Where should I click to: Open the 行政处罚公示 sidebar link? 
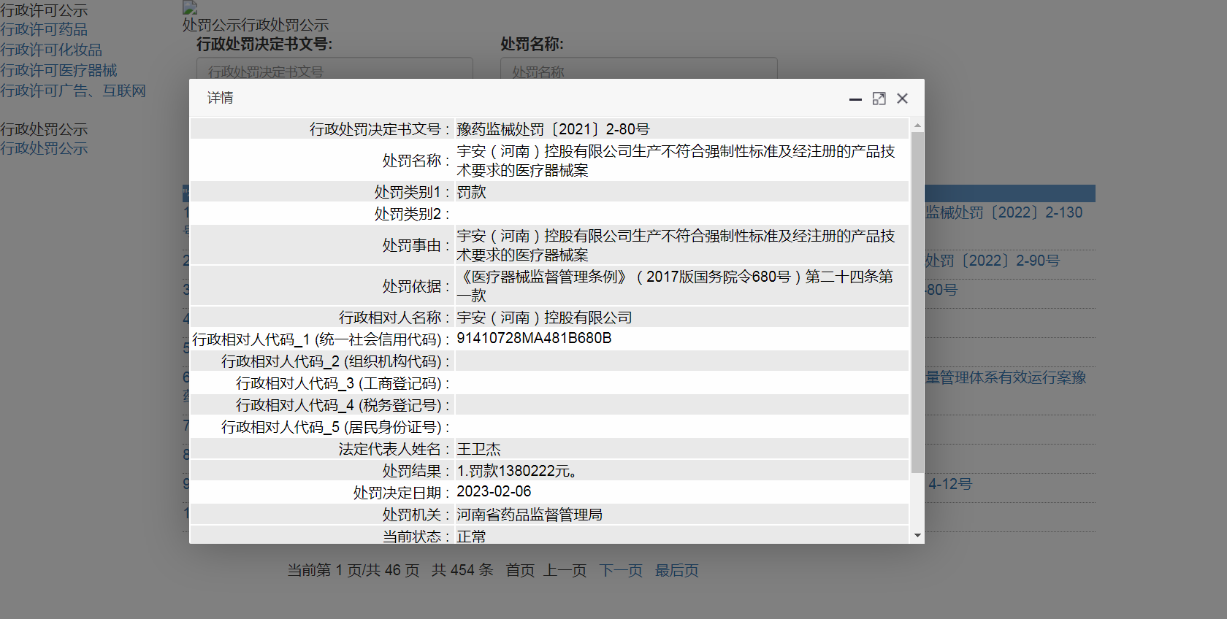point(44,149)
